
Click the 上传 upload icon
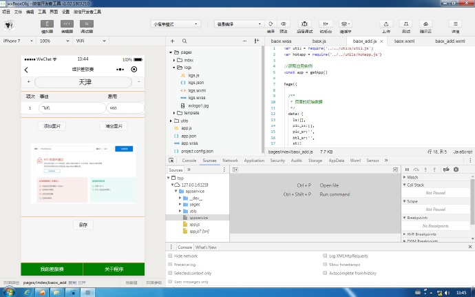[386, 23]
